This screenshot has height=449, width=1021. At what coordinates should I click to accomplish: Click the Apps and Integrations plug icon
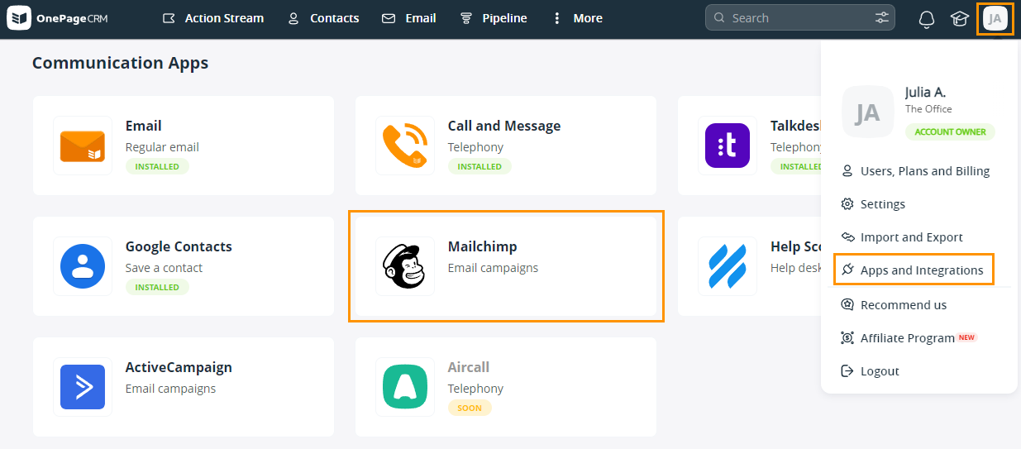847,270
